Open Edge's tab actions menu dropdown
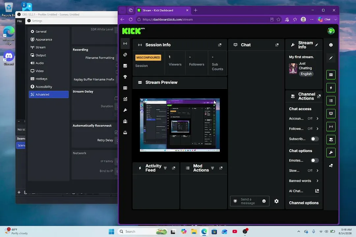Screen dimensions: 356x237 [x=122, y=10]
